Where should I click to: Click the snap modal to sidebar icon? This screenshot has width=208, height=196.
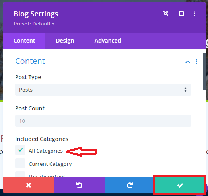pos(181,14)
